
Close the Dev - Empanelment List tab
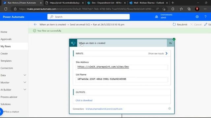click(x=125, y=3)
